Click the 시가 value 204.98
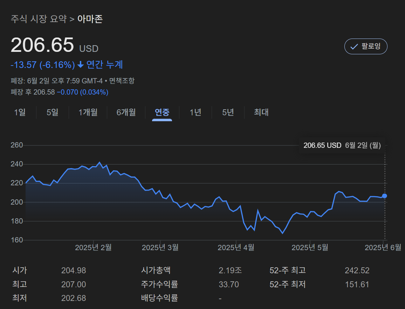The image size is (405, 309). coord(74,270)
